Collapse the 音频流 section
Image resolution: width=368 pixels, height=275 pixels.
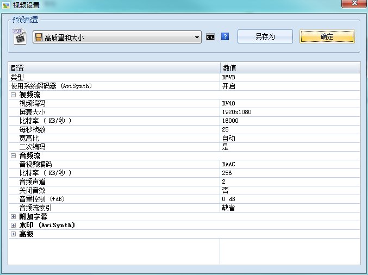[14, 155]
